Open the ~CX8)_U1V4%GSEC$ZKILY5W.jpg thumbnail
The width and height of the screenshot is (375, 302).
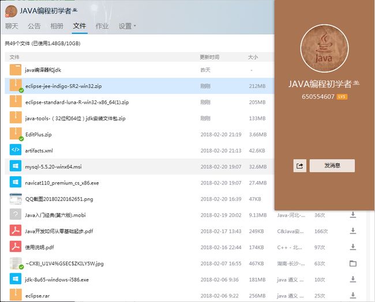16,263
